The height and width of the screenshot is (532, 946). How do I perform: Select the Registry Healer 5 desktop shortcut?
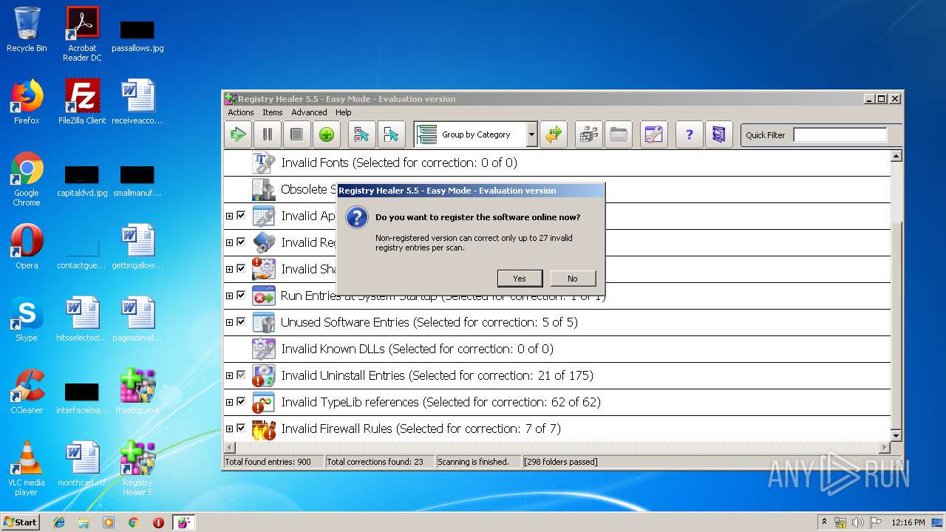click(137, 468)
